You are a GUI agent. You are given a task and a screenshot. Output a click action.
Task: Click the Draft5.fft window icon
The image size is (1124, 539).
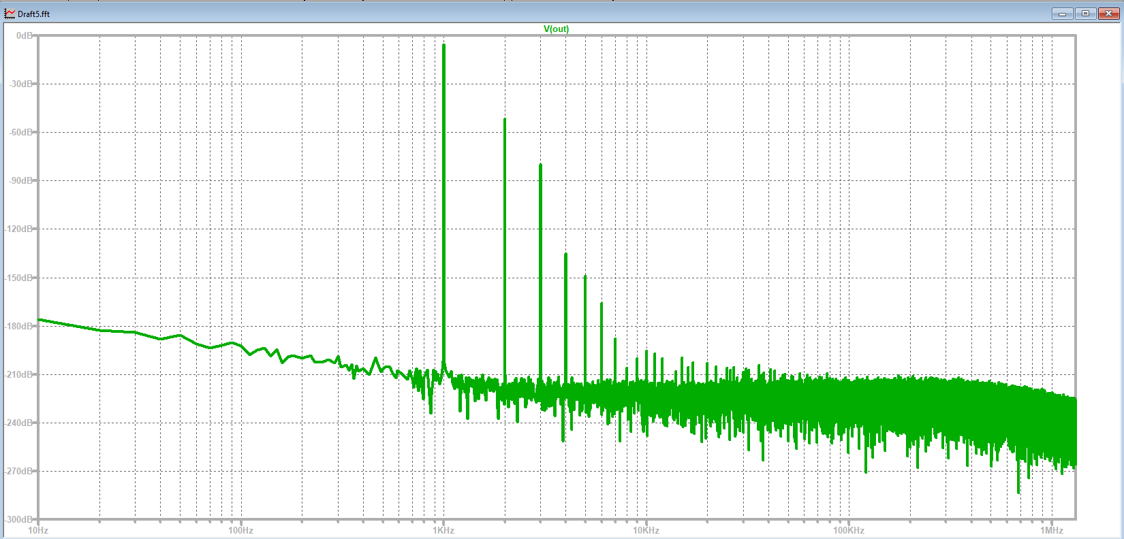point(10,14)
